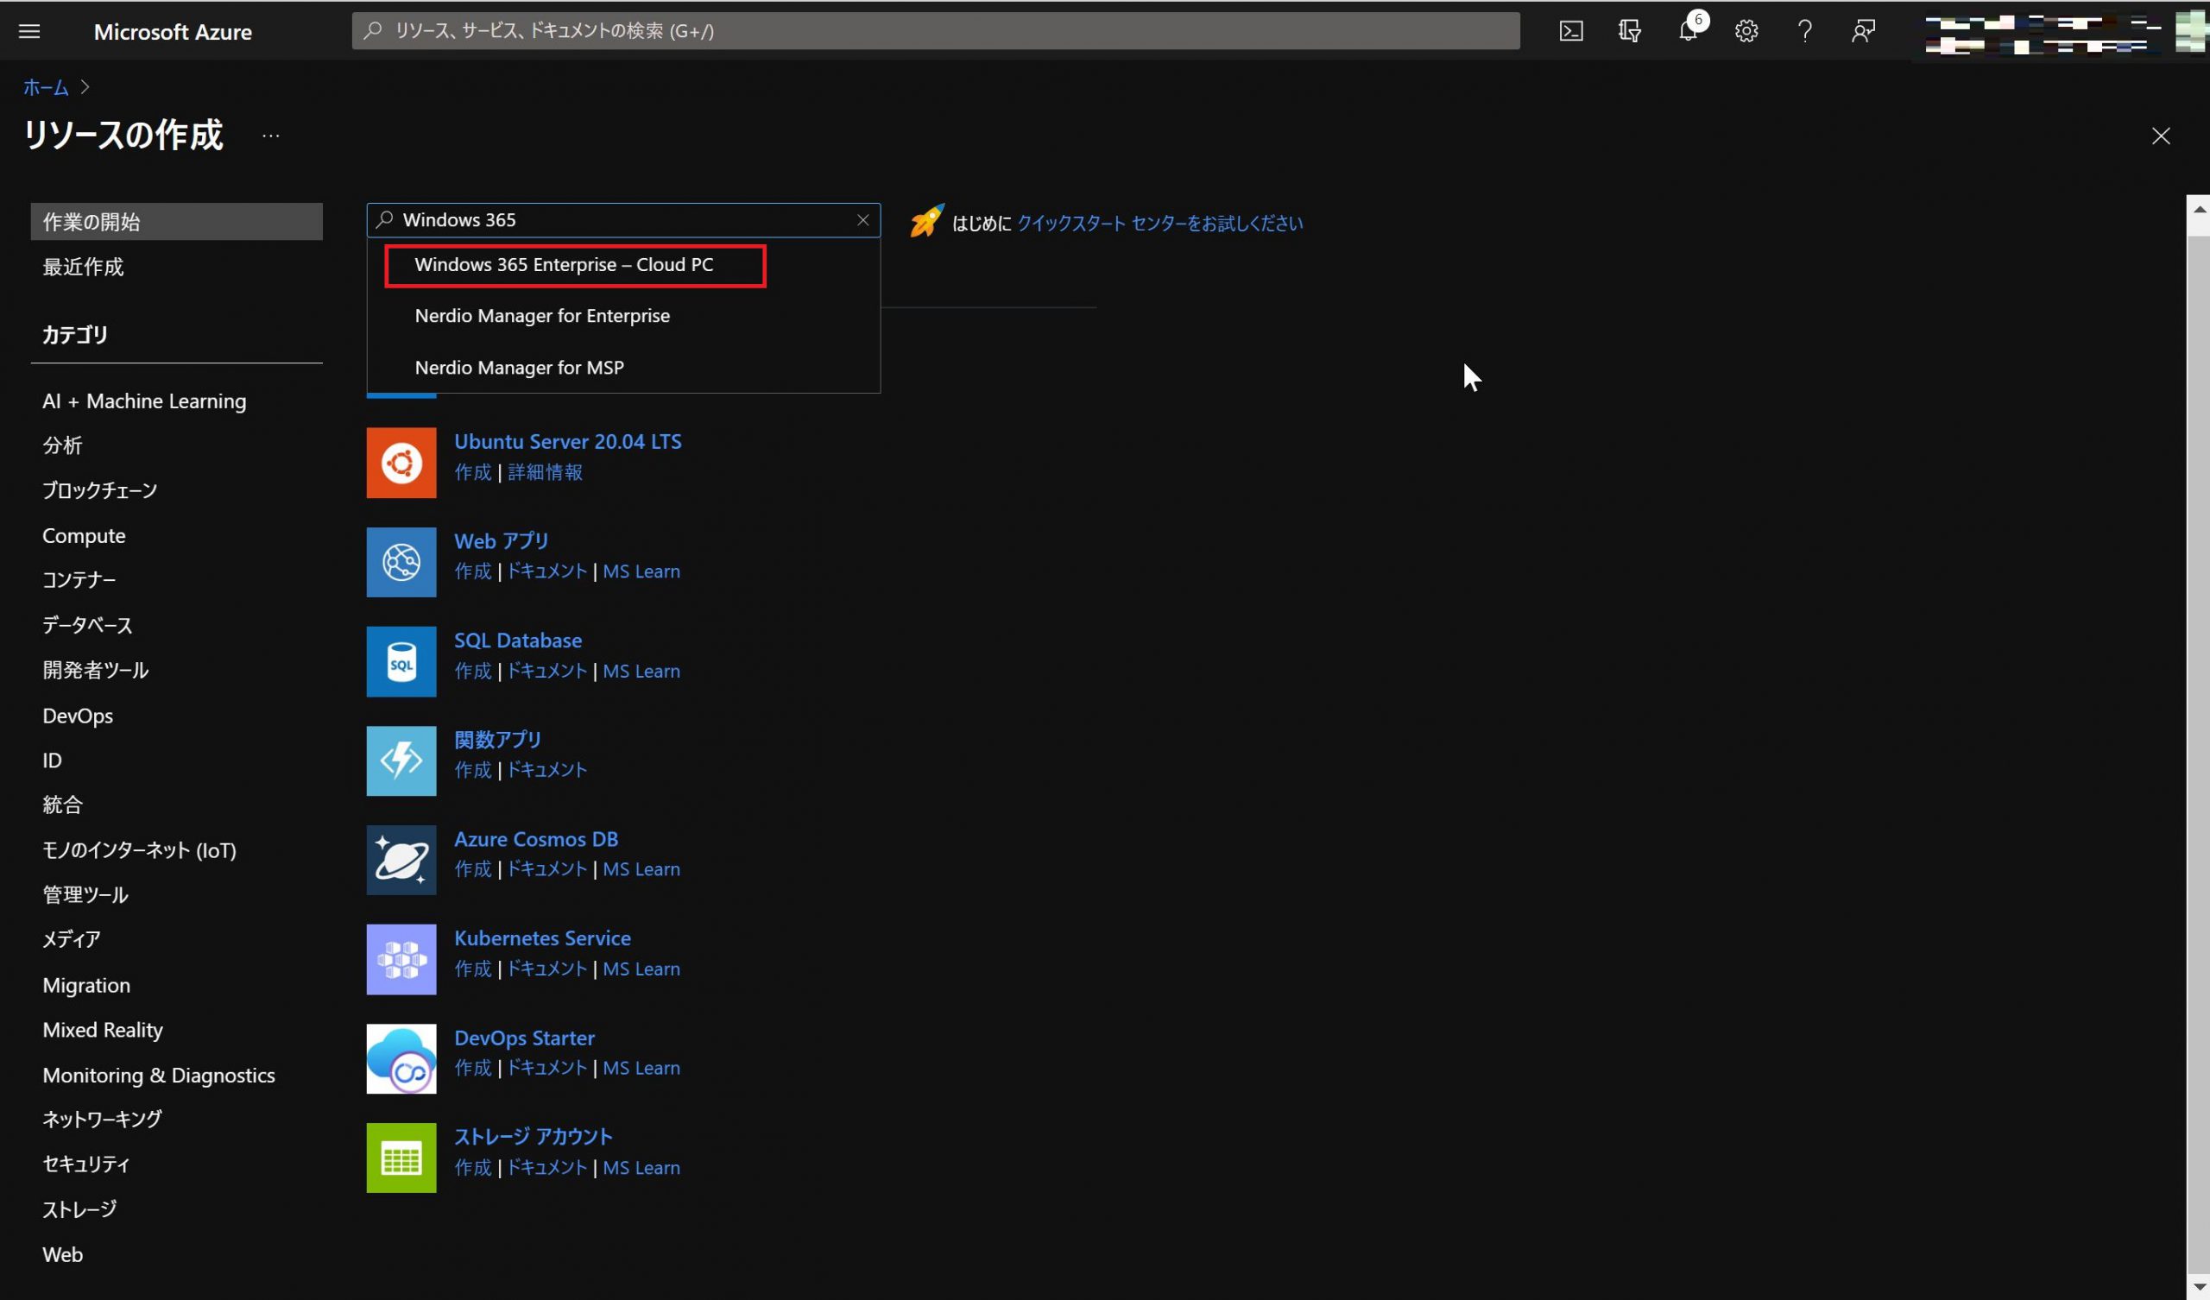Open the notifications bell
This screenshot has height=1300, width=2210.
pos(1688,32)
